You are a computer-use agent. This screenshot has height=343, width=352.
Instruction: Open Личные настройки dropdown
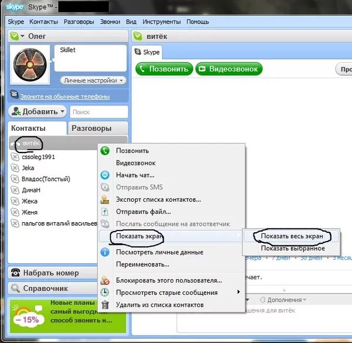pos(93,80)
